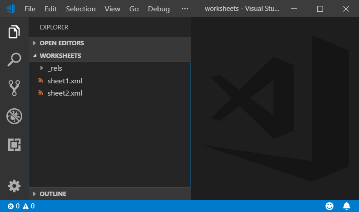Open the Debug view icon

[x=14, y=116]
